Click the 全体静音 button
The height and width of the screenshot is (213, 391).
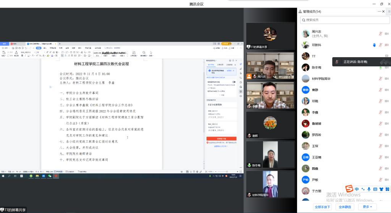[345, 207]
